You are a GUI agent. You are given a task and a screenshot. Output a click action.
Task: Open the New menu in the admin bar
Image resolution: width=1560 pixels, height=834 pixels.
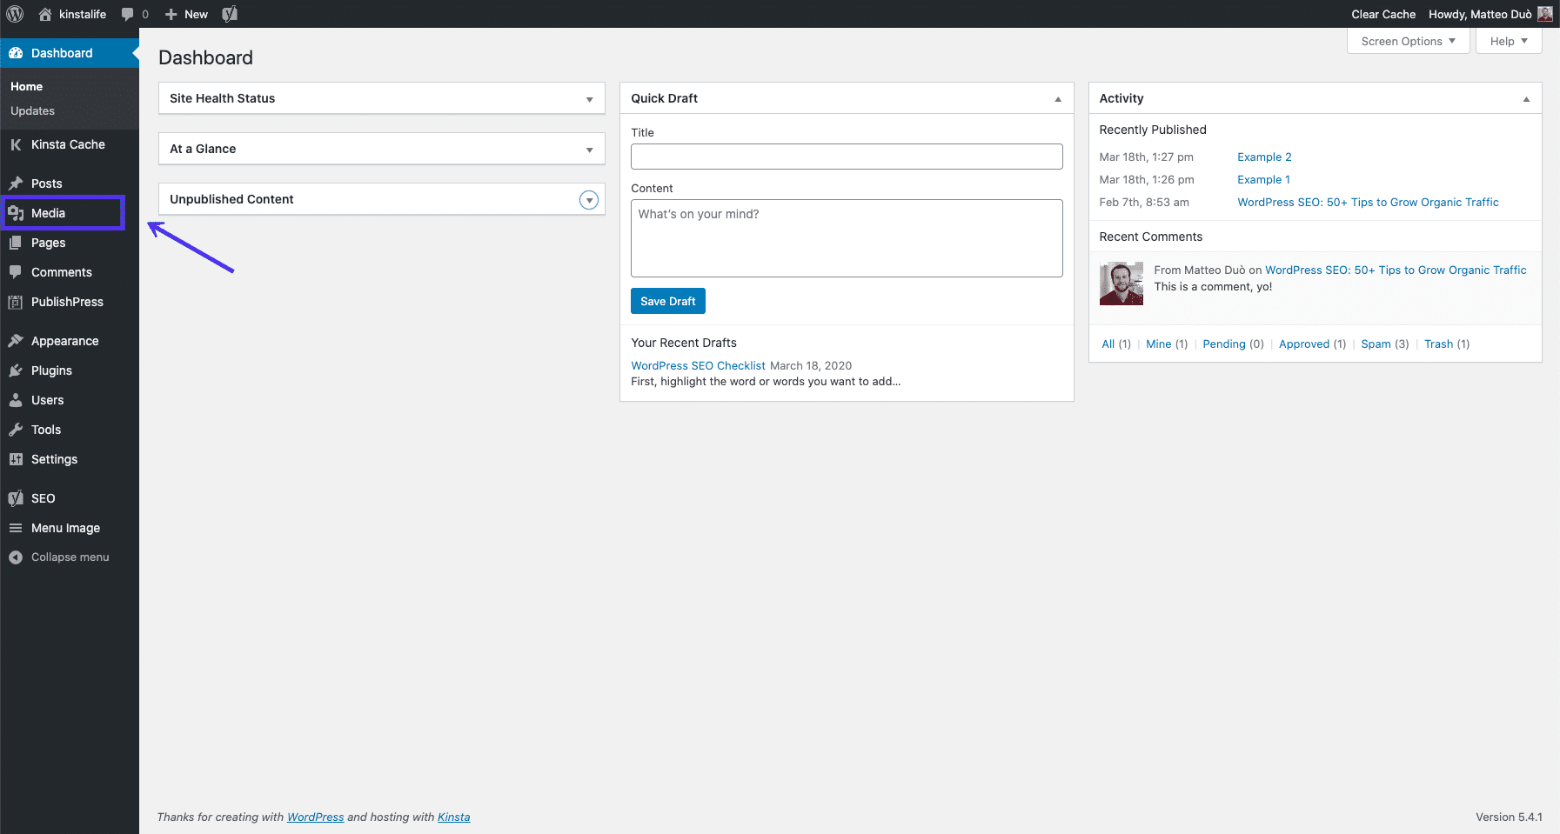(x=185, y=14)
